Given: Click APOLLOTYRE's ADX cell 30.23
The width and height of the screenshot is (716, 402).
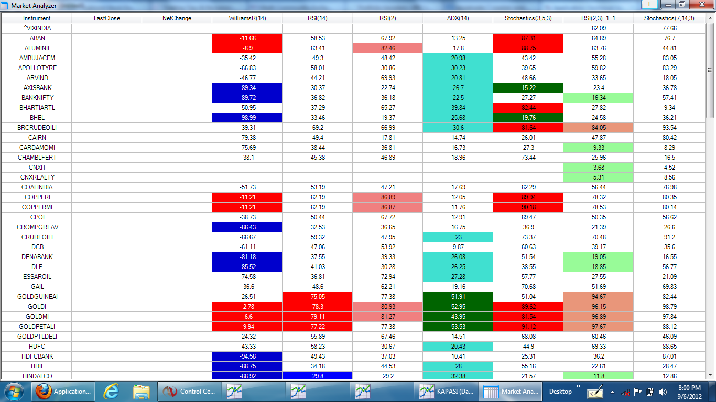Looking at the screenshot, I should point(458,68).
